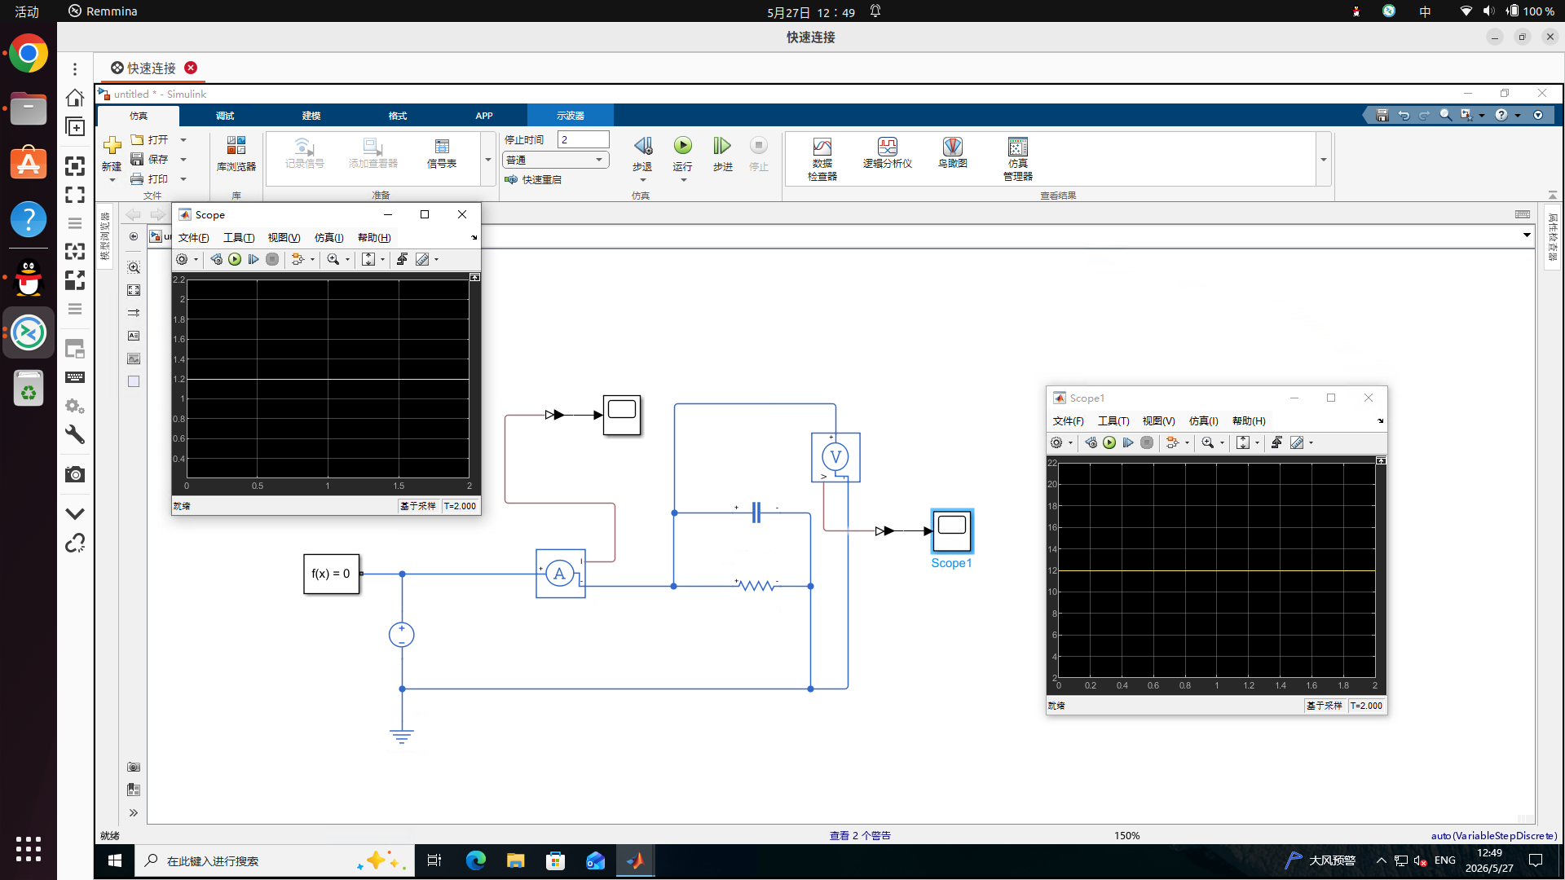Click the Save (保存) button
This screenshot has width=1565, height=880.
point(151,159)
